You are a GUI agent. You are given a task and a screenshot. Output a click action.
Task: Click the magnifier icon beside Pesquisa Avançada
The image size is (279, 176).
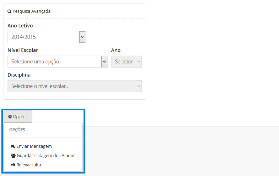click(x=10, y=11)
